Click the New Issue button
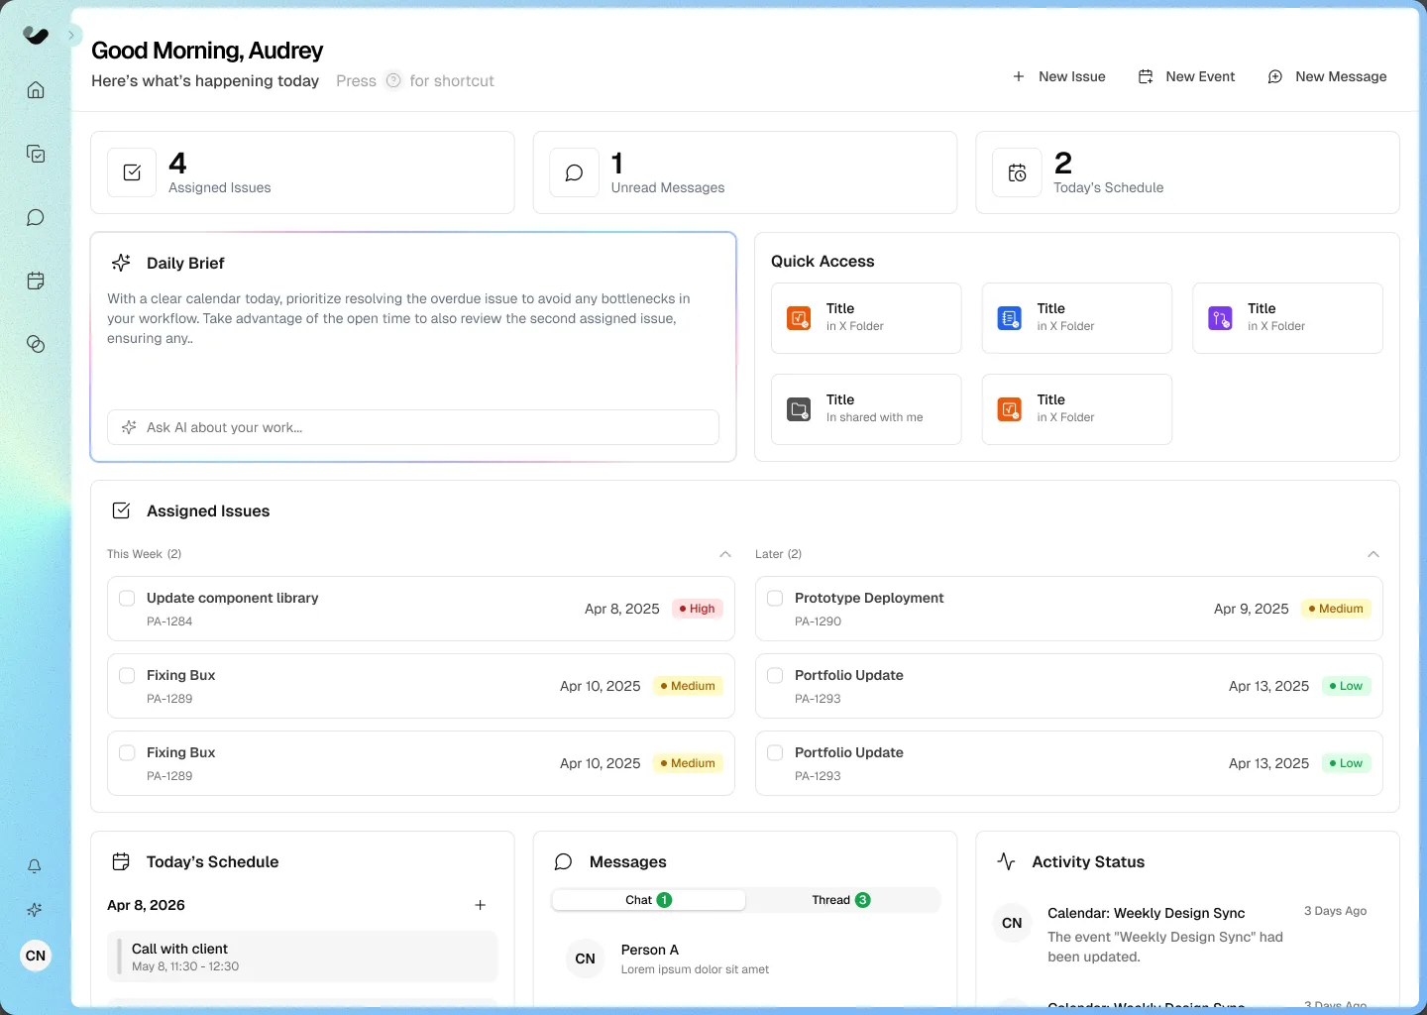The width and height of the screenshot is (1427, 1015). (1058, 76)
